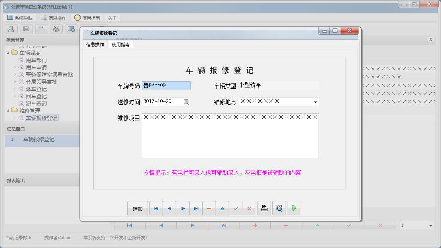Click the monitor with globe toolbar icon

click(x=71, y=29)
